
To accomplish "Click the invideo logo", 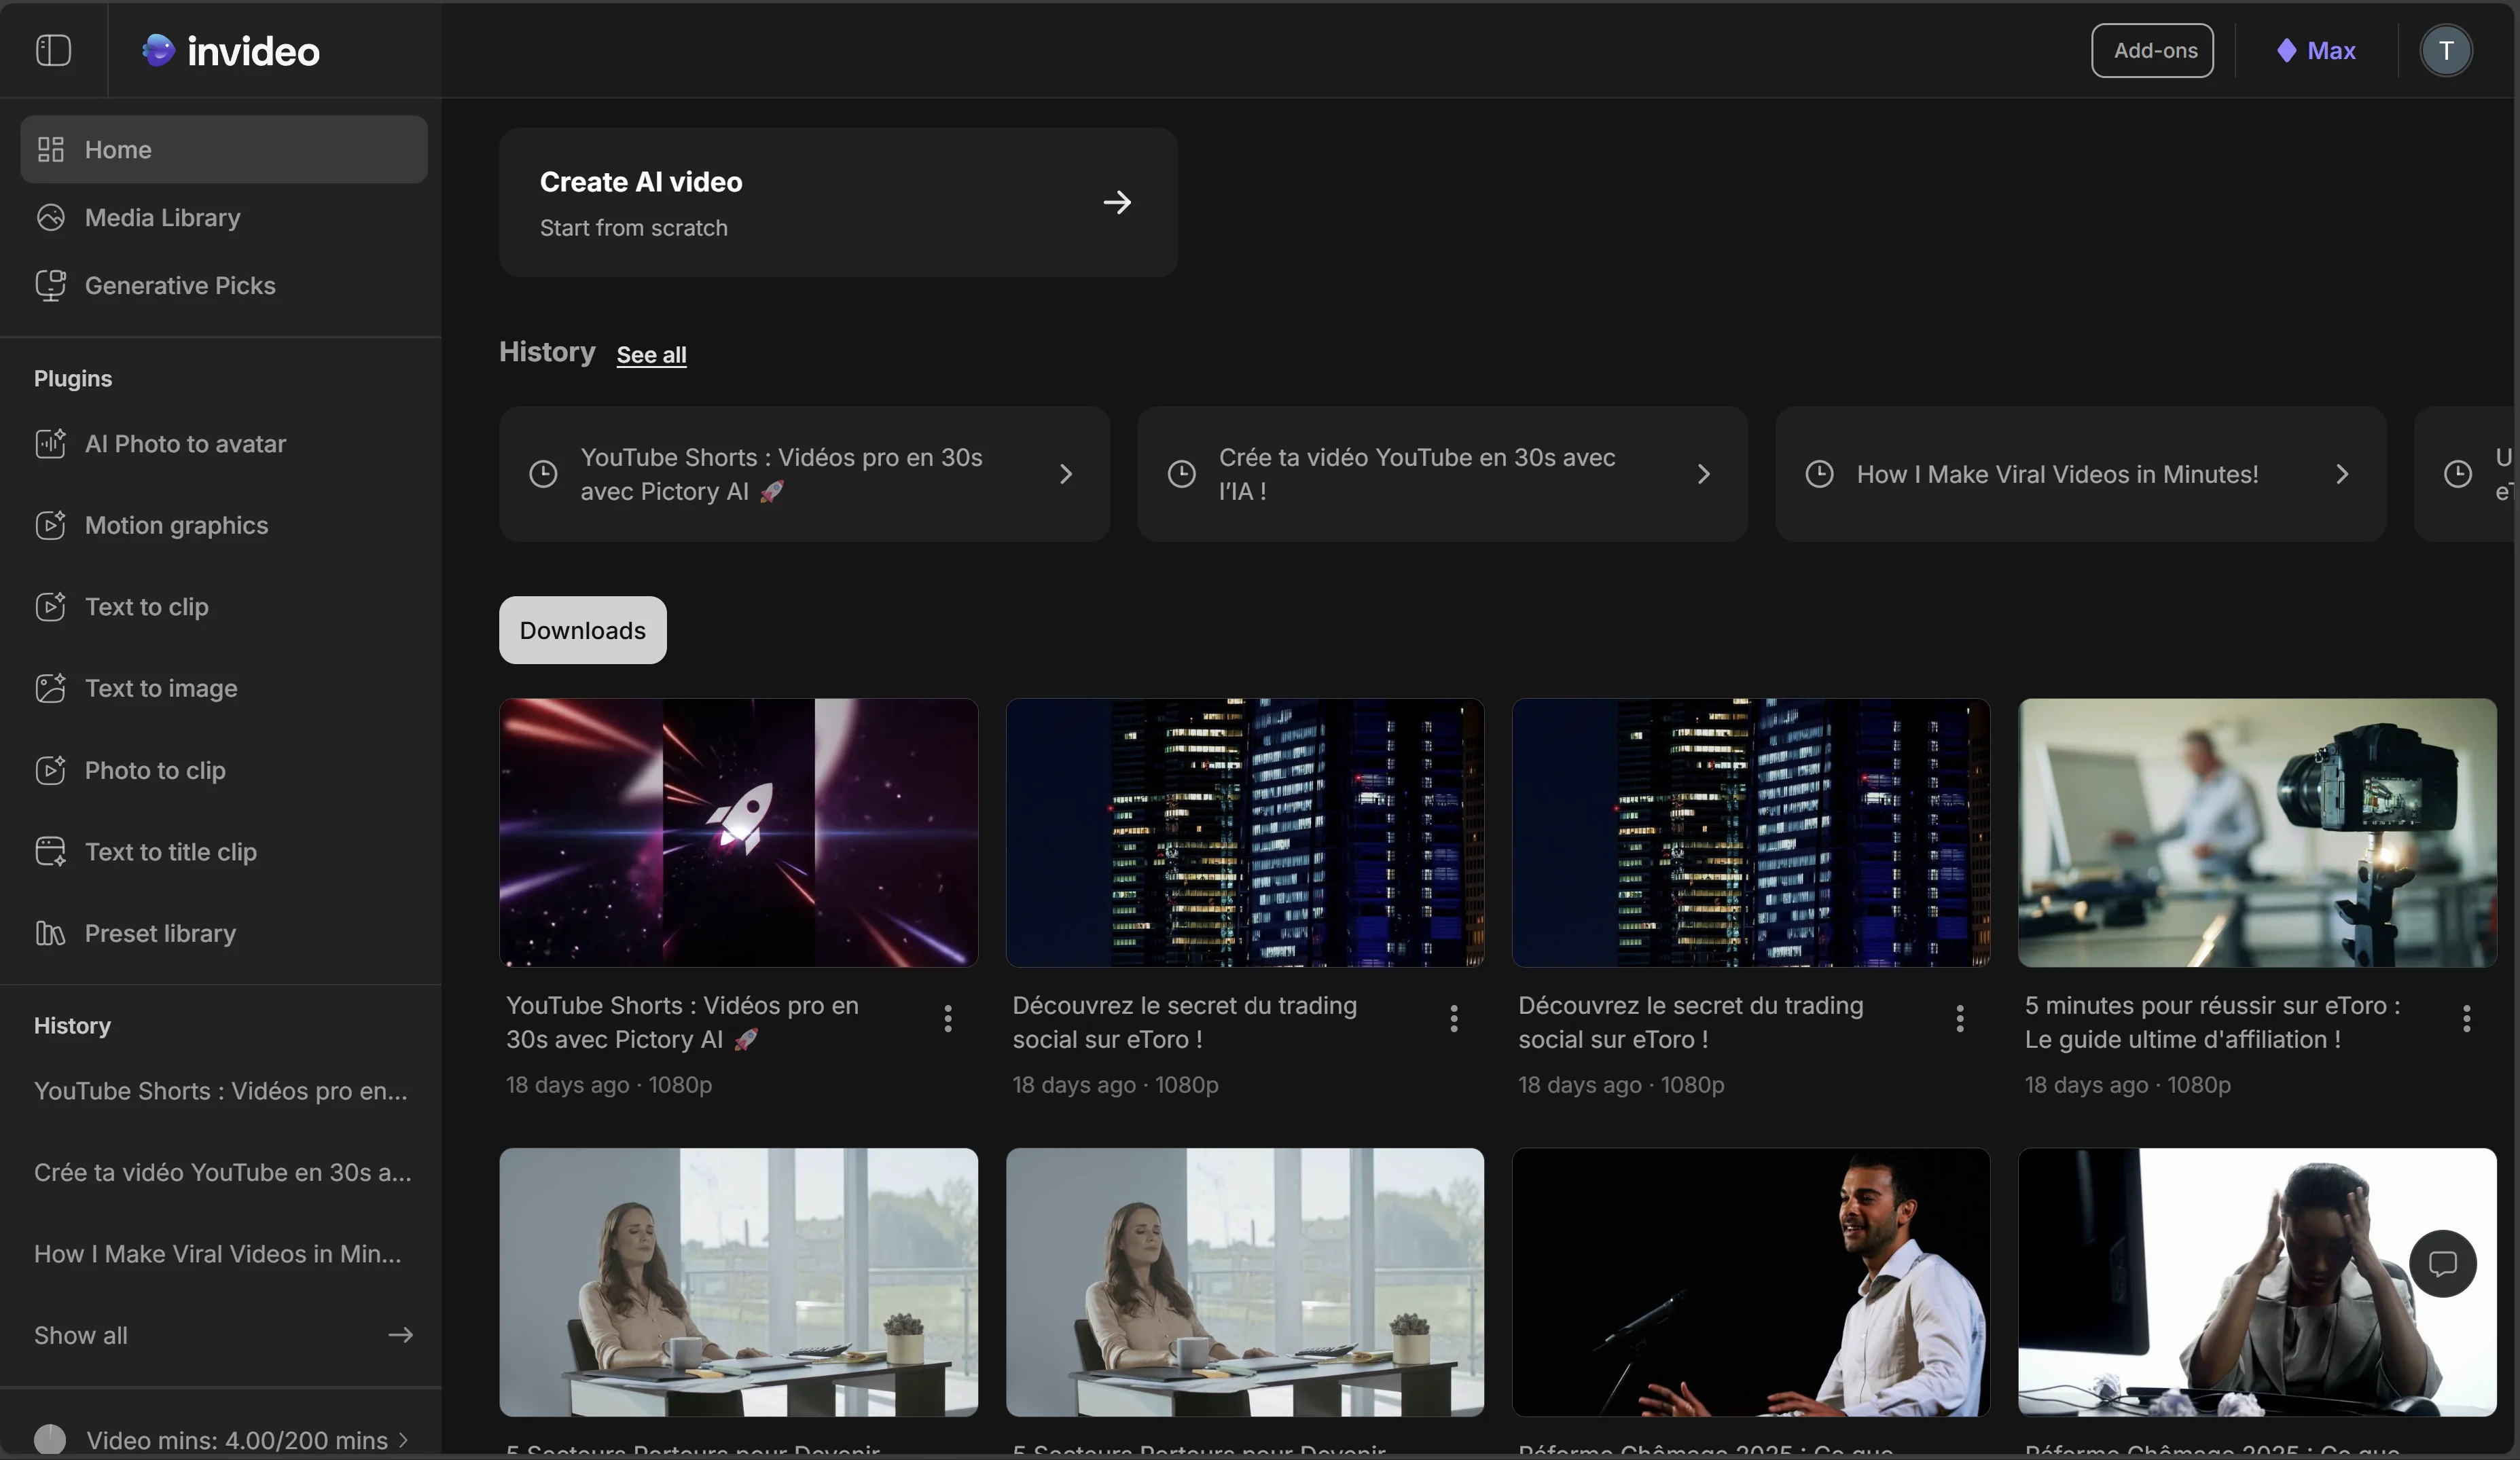I will tap(229, 50).
